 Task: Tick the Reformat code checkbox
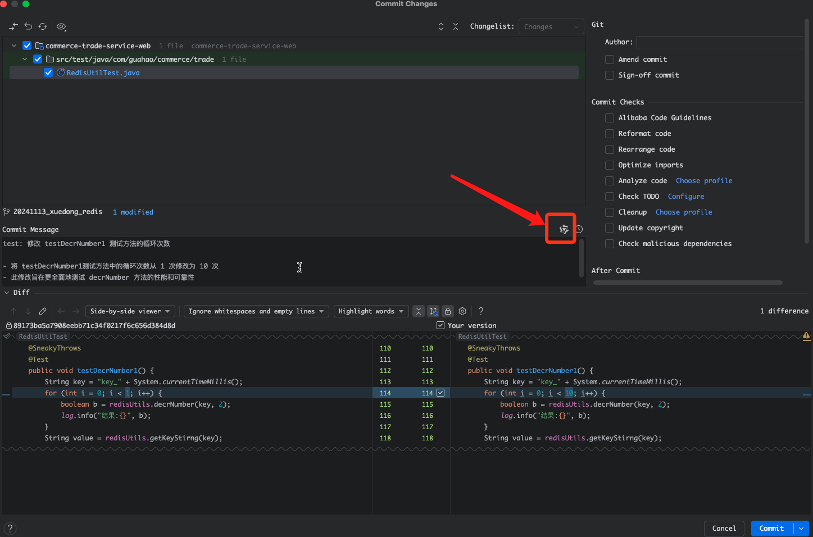pos(610,134)
